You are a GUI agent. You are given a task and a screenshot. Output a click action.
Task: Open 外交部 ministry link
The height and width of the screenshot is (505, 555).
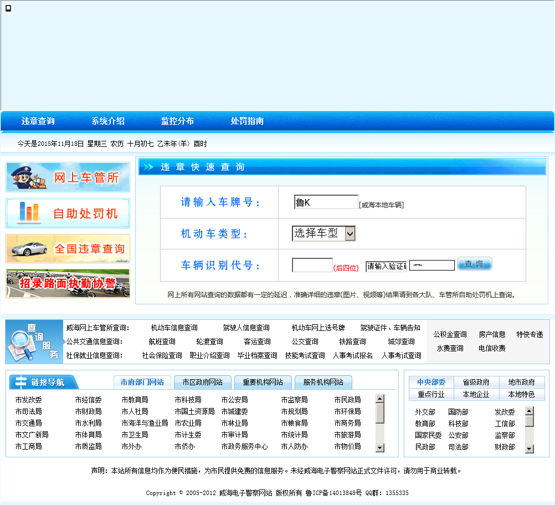pos(425,412)
